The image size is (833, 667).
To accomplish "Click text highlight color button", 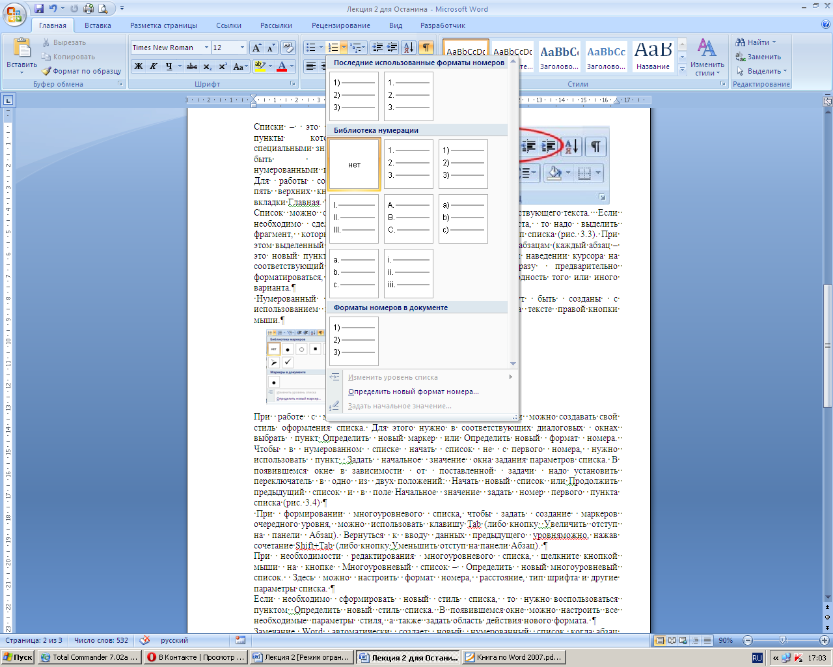I will 260,66.
